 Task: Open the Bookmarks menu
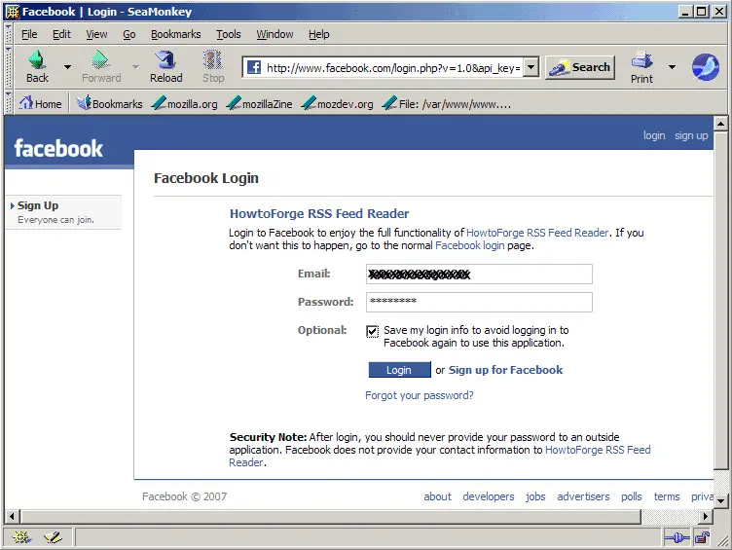[175, 34]
